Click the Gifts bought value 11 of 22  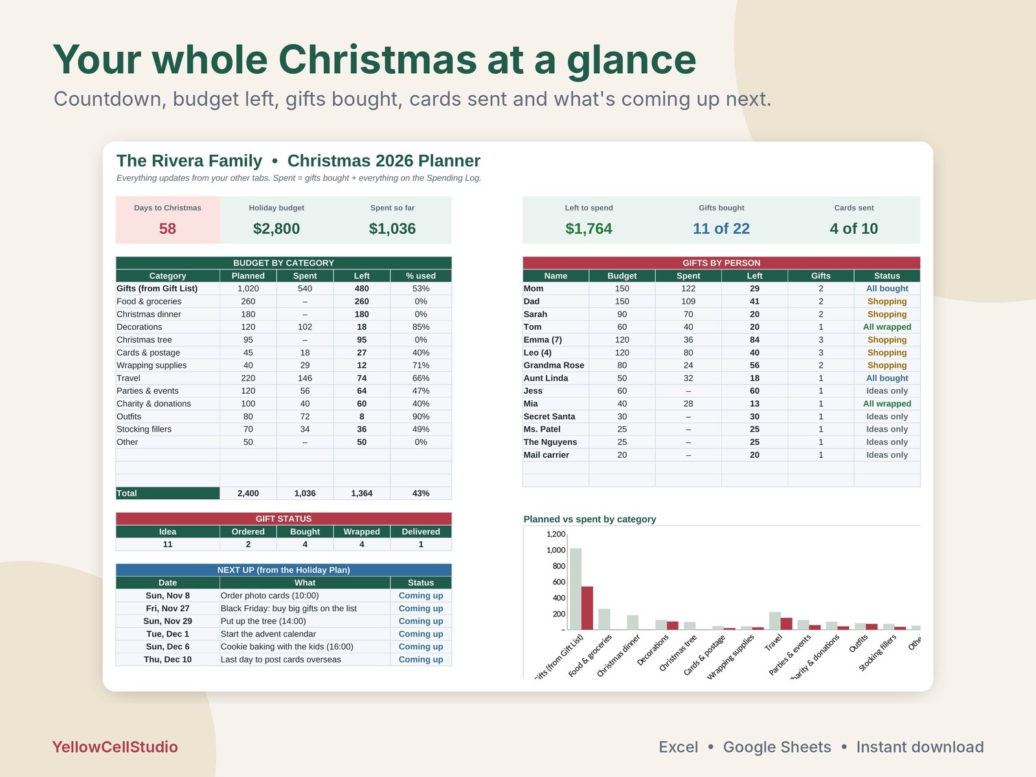tap(721, 229)
